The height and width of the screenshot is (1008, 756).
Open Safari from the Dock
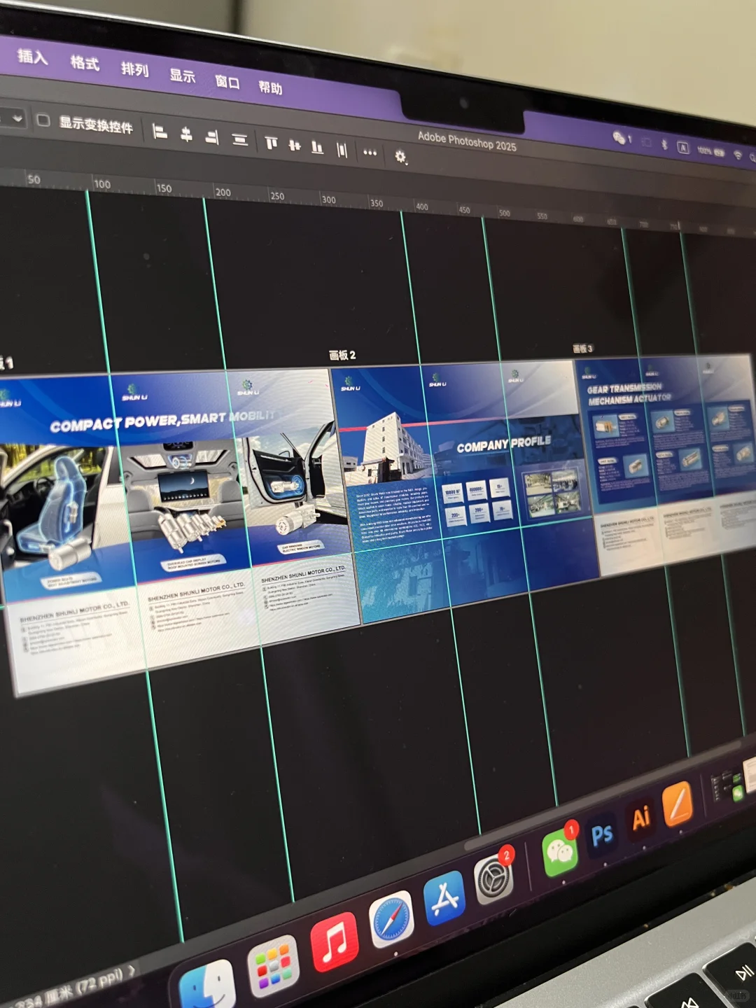391,919
